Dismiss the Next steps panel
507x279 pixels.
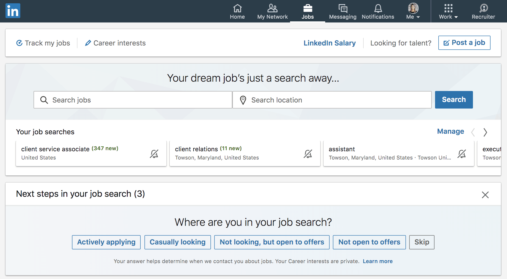tap(485, 195)
